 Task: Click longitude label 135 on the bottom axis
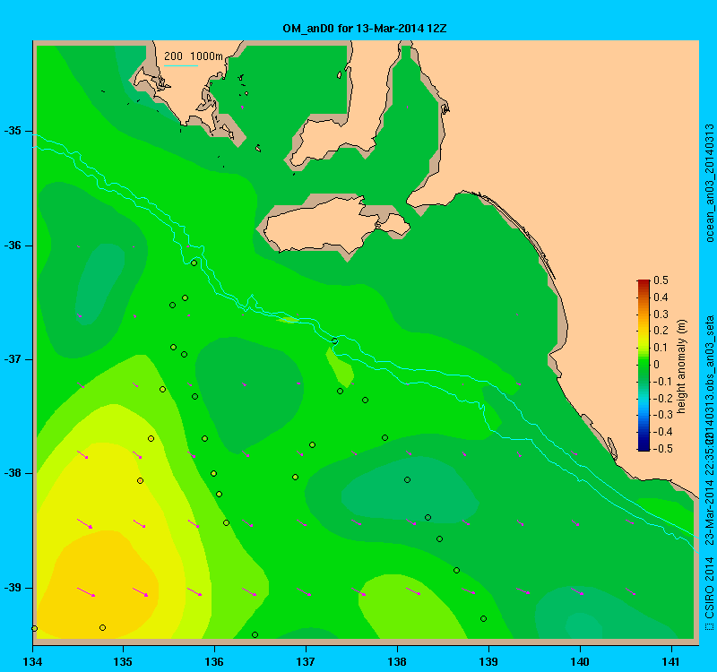point(123,662)
